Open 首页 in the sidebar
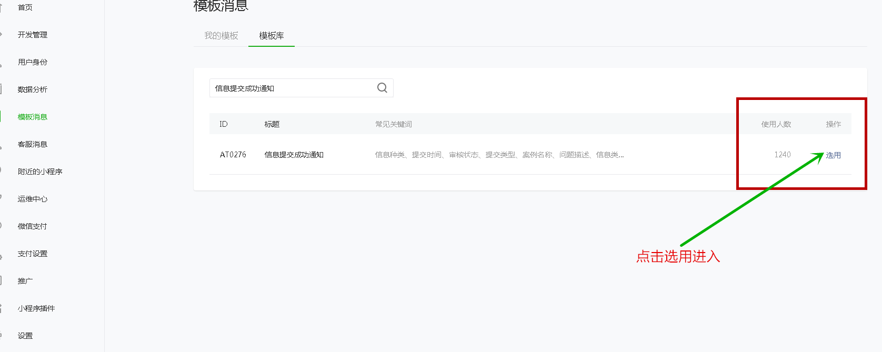This screenshot has height=352, width=882. (25, 7)
